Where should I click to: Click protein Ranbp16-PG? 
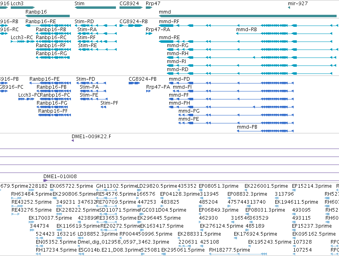pyautogui.click(x=52, y=103)
